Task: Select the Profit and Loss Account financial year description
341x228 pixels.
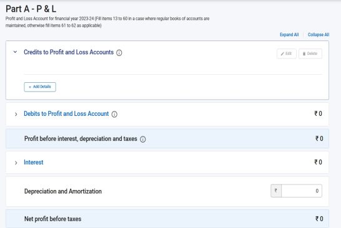Action: 107,22
